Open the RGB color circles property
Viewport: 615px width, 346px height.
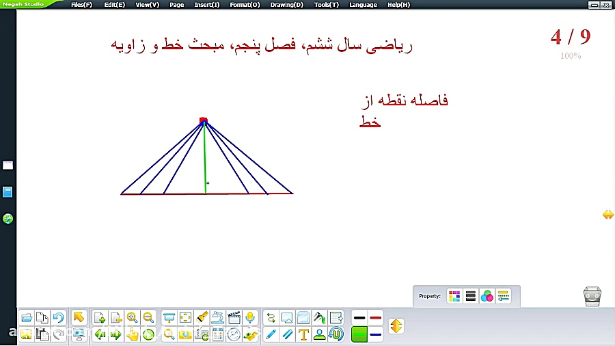(x=487, y=296)
